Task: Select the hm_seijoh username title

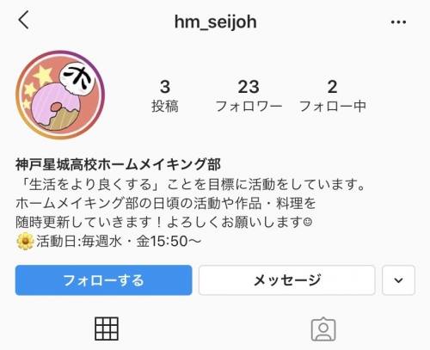Action: [216, 21]
